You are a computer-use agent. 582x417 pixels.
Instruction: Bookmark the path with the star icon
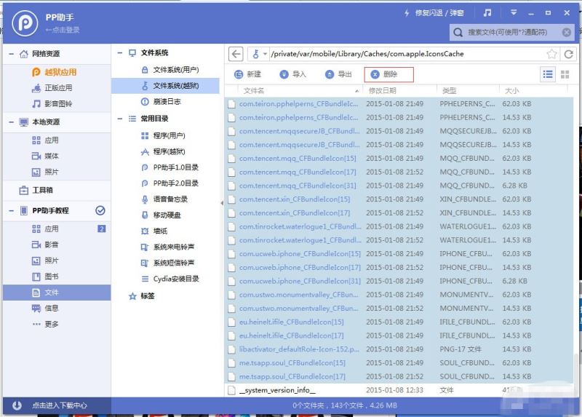click(x=551, y=54)
